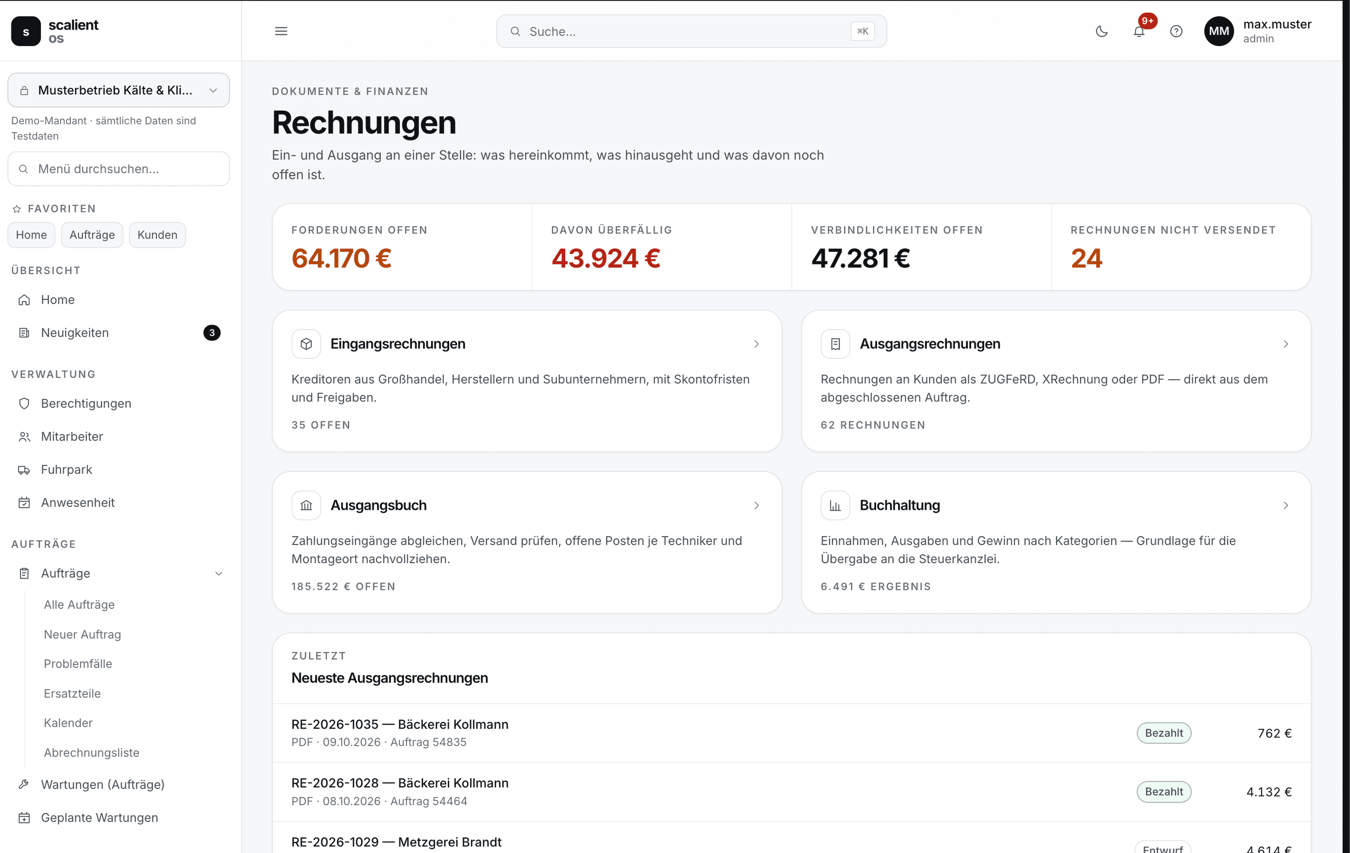The height and width of the screenshot is (853, 1350).
Task: Open the help question mark icon
Action: (1176, 31)
